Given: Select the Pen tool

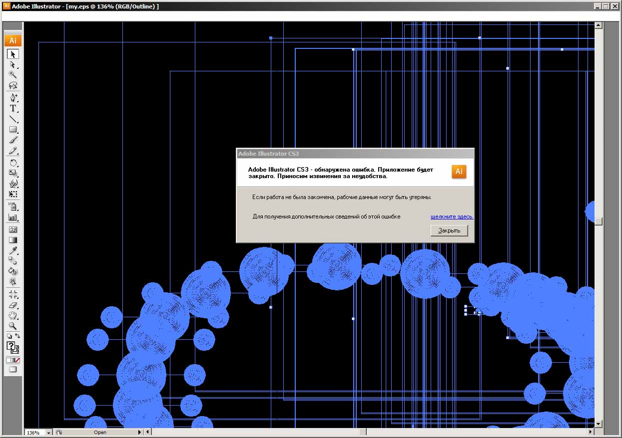Looking at the screenshot, I should pyautogui.click(x=13, y=98).
